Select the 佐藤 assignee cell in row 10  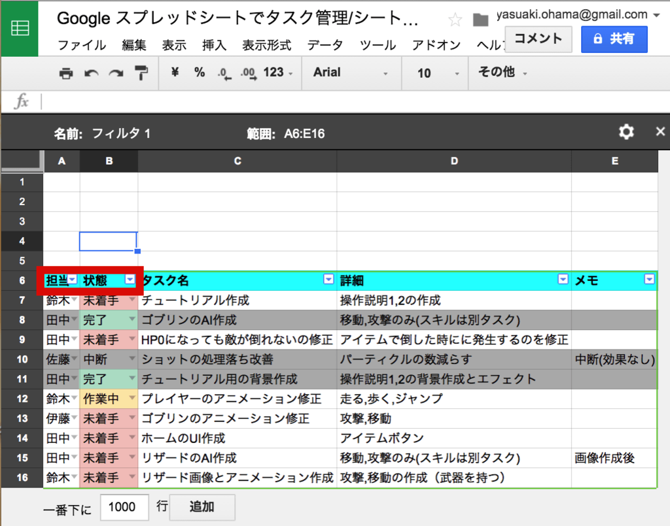pos(62,359)
